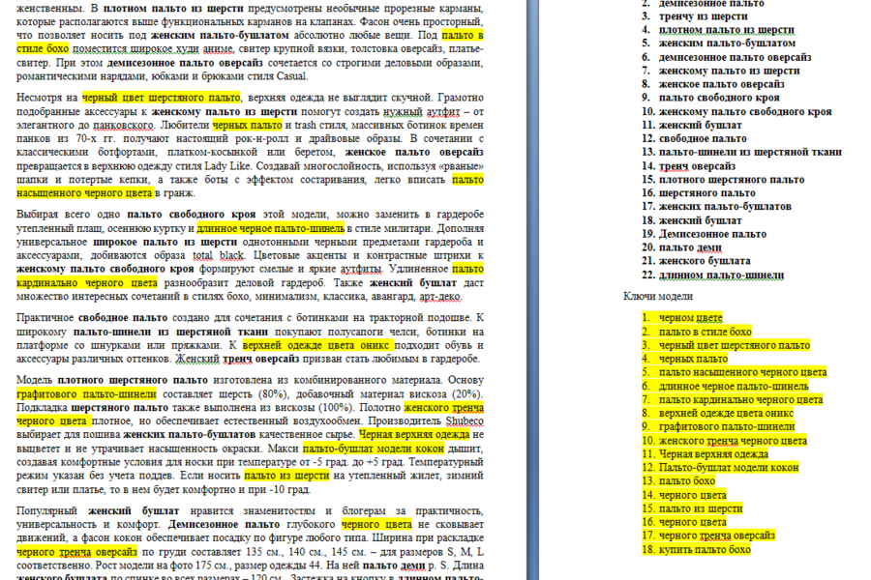
Task: Click the underlined 'total black' in the text
Action: (x=219, y=255)
